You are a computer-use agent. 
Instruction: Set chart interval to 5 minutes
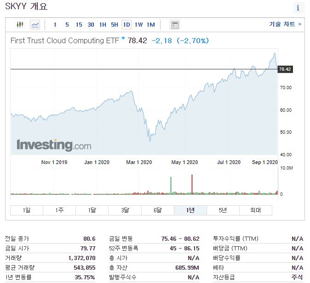[x=67, y=25]
